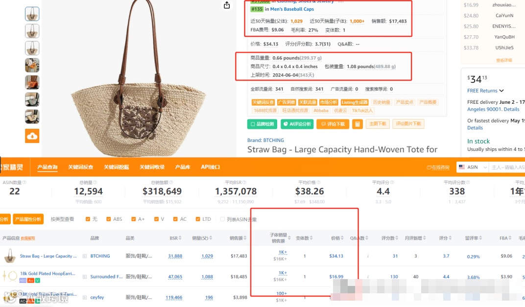525x307 pixels.
Task: Open the Alibaba sourcing tag
Action: (x=321, y=111)
